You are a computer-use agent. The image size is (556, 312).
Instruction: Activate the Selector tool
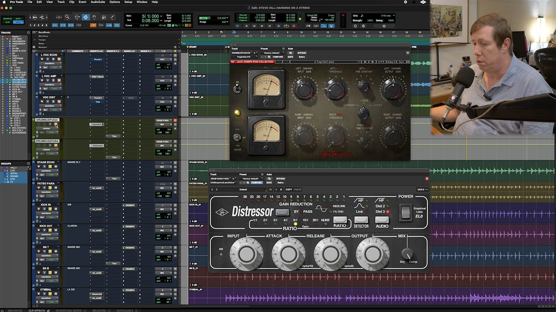click(85, 17)
